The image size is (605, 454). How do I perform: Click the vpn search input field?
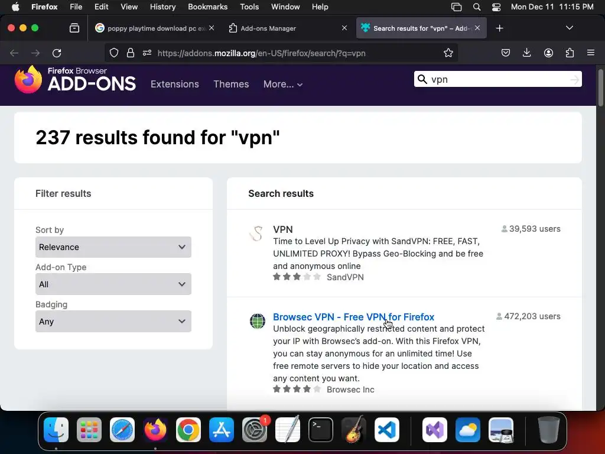[x=497, y=79]
